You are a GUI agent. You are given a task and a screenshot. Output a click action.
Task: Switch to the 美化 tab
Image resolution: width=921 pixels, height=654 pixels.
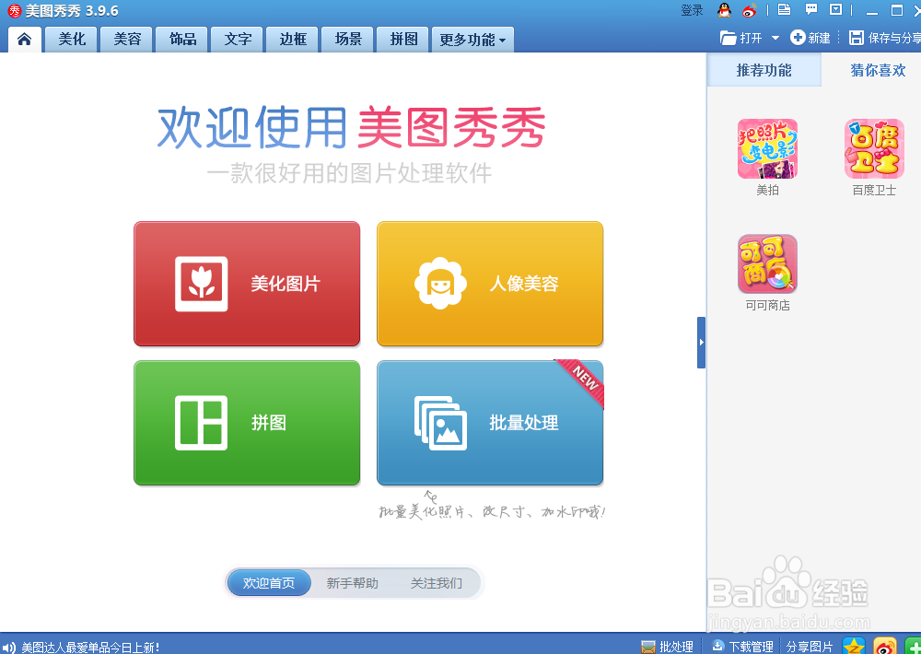coord(72,40)
